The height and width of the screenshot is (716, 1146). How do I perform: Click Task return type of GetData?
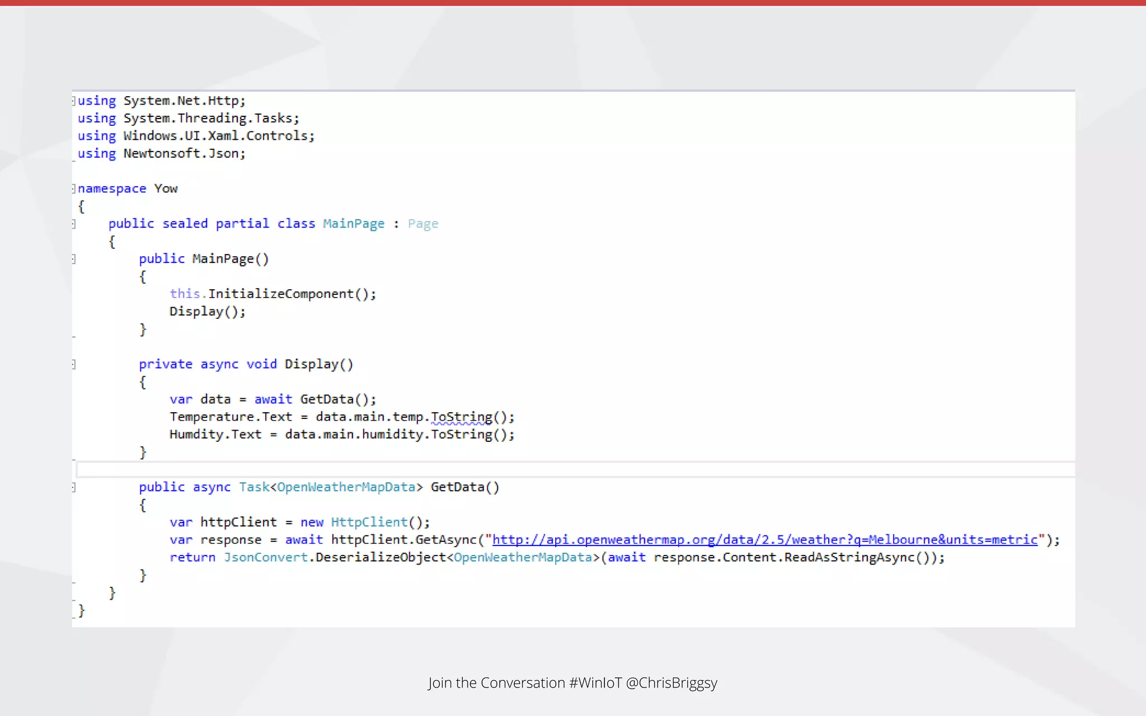tap(254, 487)
